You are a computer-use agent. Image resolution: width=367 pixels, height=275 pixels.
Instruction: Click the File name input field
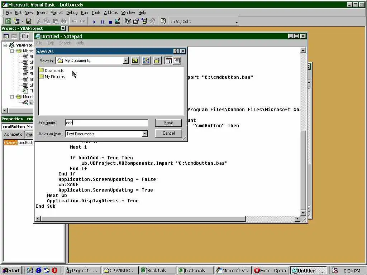106,123
